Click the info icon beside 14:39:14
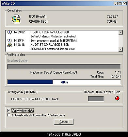128x137 pixels. click(x=9, y=40)
